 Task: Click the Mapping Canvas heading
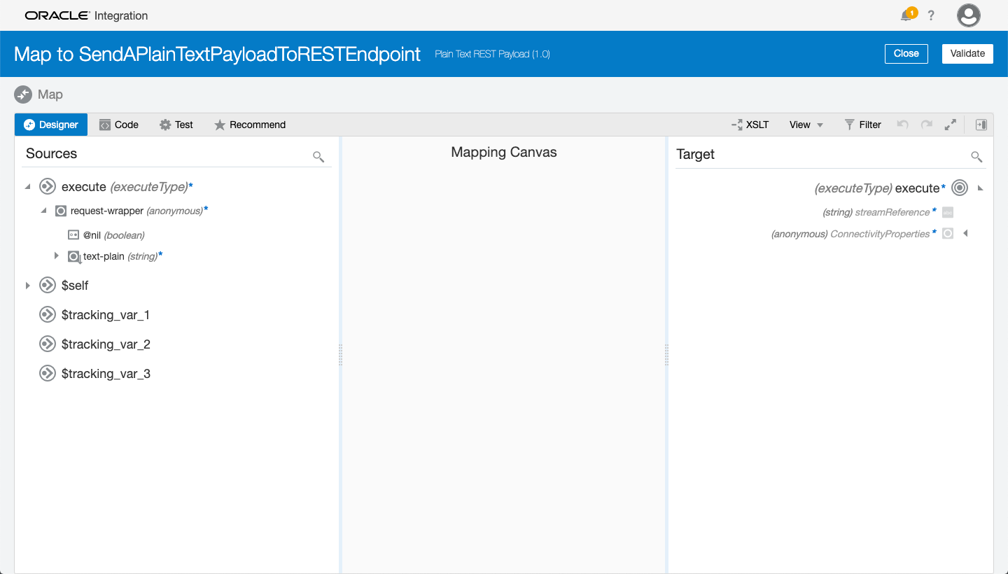pos(504,153)
